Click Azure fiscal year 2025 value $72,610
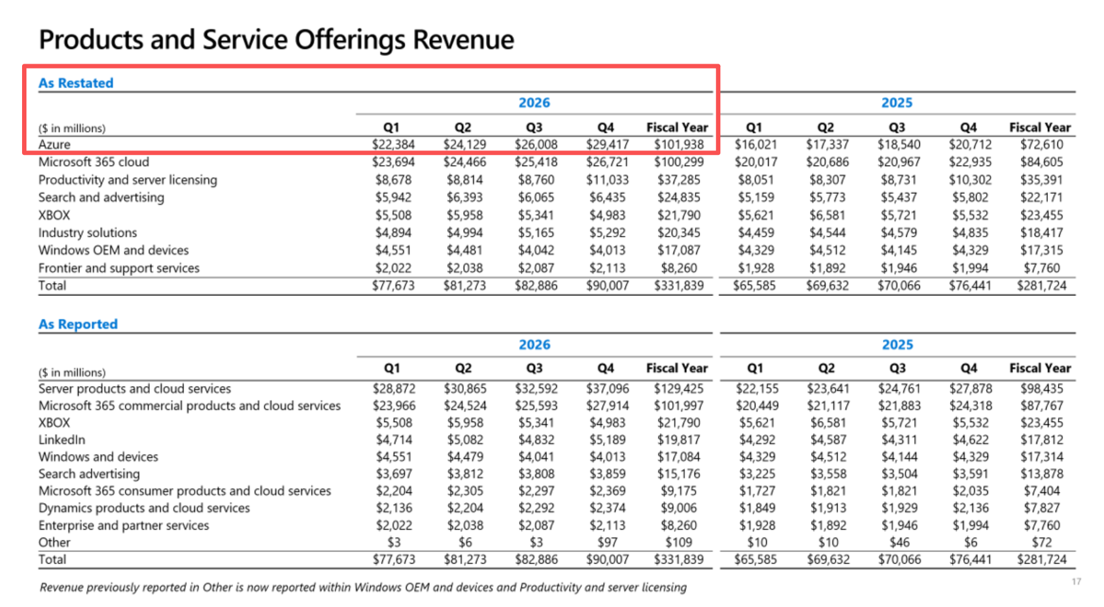Viewport: 1104px width, 607px height. tap(1042, 145)
